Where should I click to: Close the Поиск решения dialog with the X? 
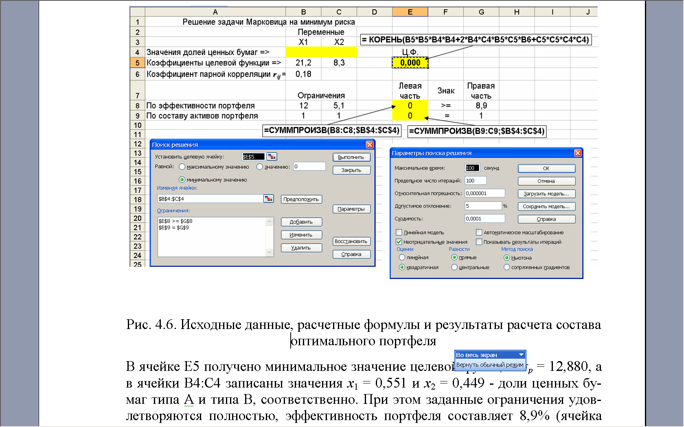(x=370, y=144)
